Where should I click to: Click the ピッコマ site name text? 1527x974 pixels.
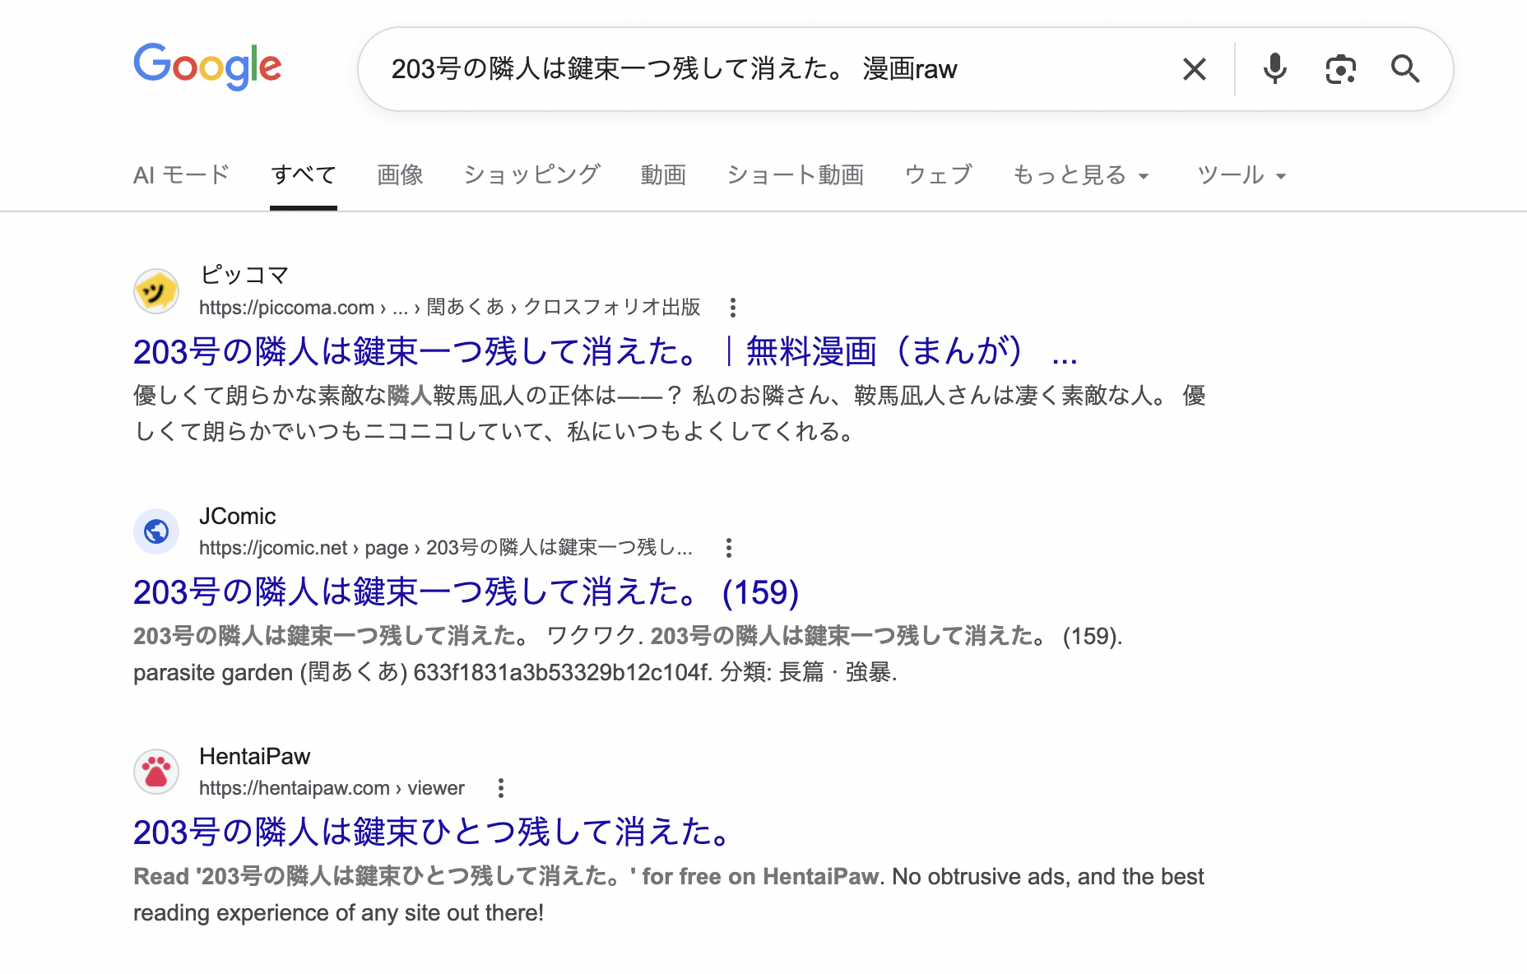coord(244,275)
